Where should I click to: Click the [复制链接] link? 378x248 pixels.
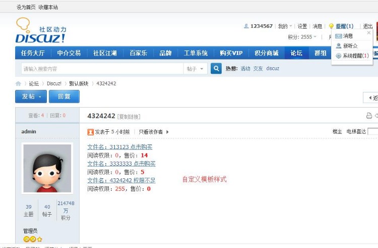129,117
